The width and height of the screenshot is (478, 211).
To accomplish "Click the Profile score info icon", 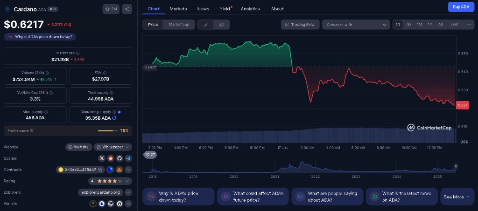I will [x=32, y=131].
